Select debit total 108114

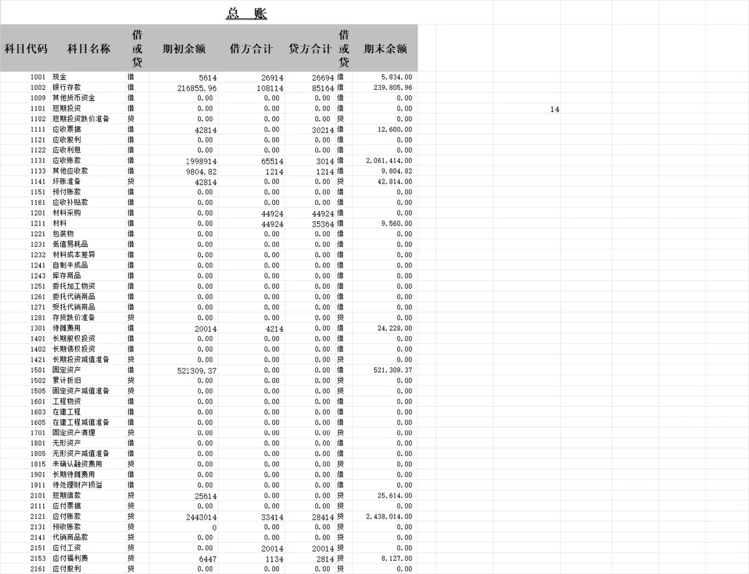point(271,88)
